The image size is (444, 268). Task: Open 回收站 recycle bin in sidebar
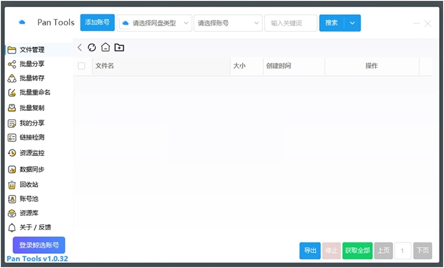[28, 184]
